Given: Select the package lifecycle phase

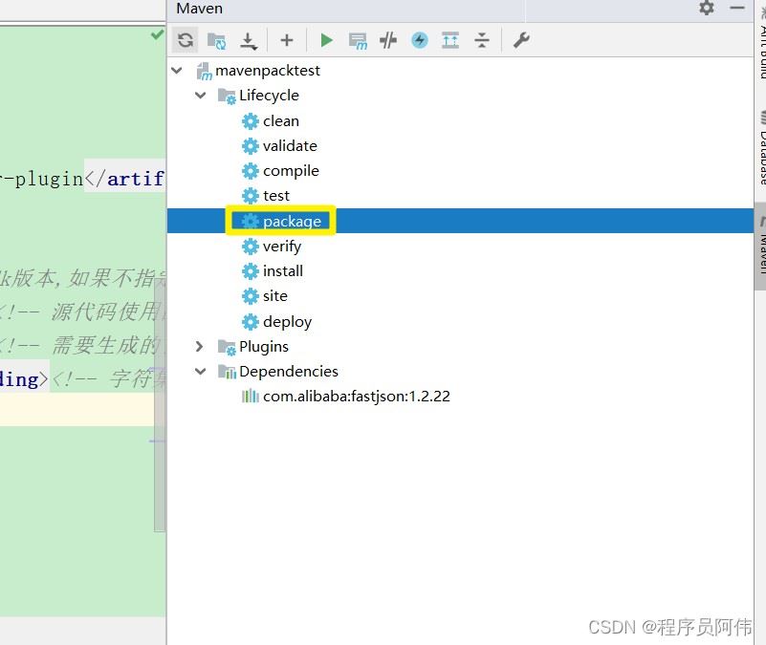Looking at the screenshot, I should pos(292,221).
